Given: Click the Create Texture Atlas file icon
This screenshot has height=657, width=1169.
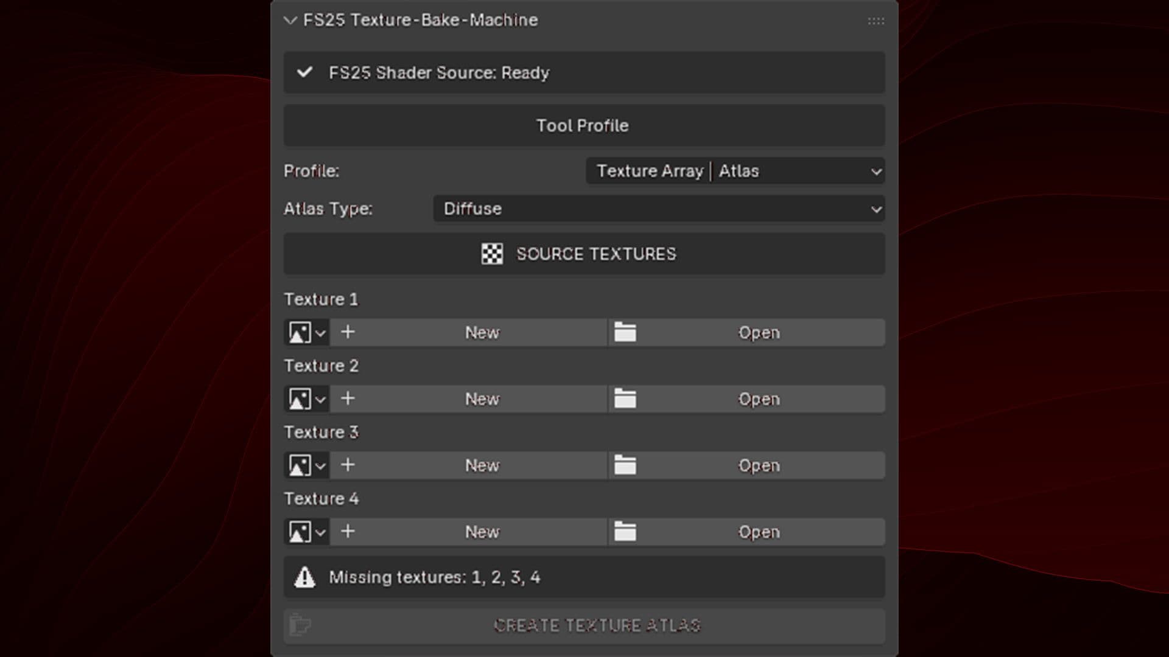Looking at the screenshot, I should pyautogui.click(x=300, y=625).
